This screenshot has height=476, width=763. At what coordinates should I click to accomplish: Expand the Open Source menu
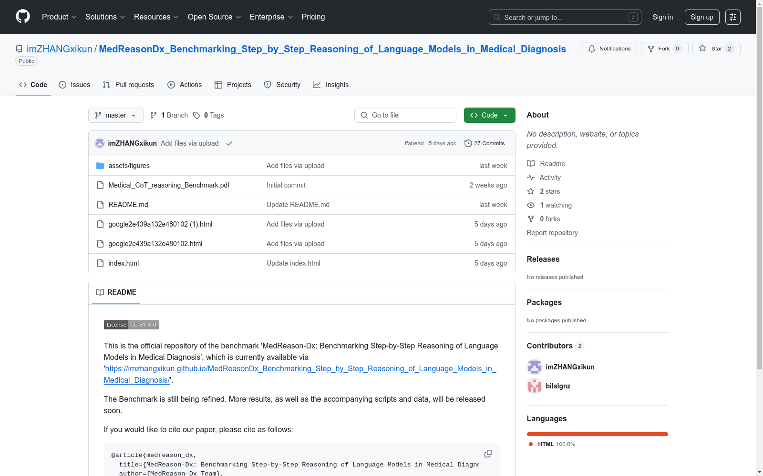[215, 17]
